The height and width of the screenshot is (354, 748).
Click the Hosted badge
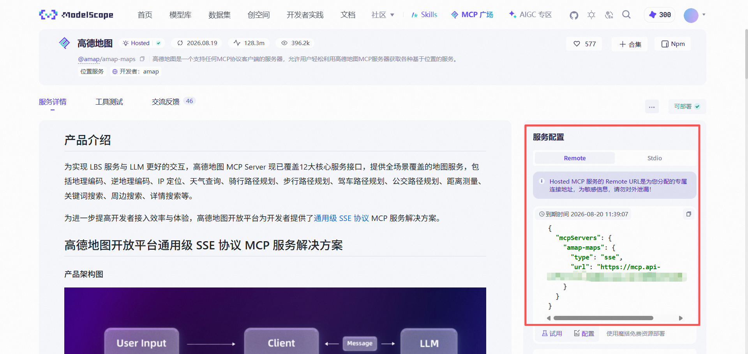tap(142, 43)
